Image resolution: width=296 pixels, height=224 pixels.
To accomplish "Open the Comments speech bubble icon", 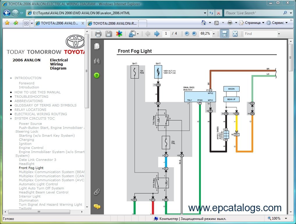I will click(x=97, y=207).
